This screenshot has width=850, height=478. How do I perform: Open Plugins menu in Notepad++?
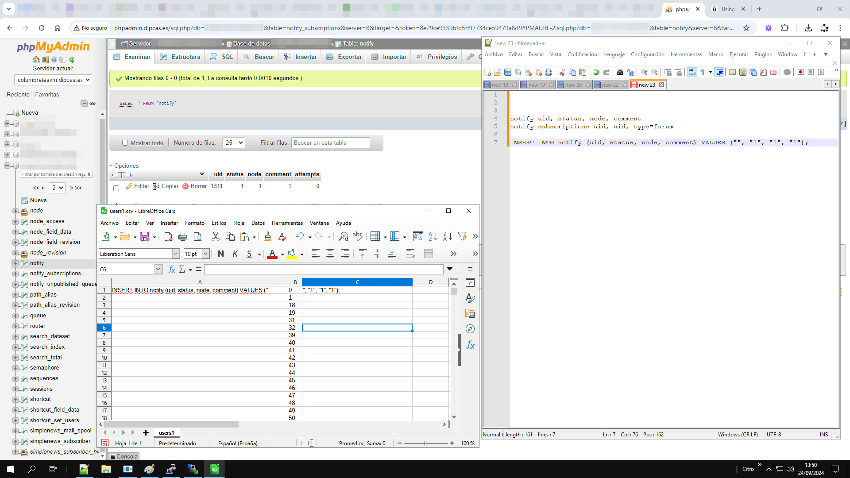763,54
